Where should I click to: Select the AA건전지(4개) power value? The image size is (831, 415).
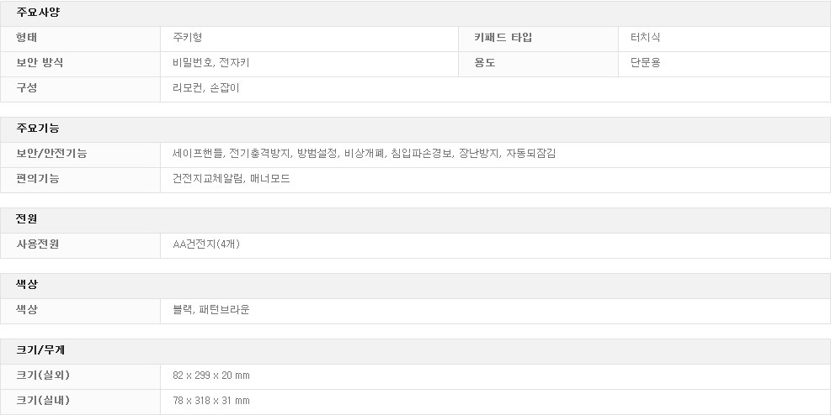tap(206, 244)
